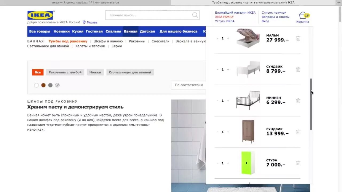Viewport: 342px width, 192px height.
Task: Open Детская menu item
Action: click(x=147, y=31)
